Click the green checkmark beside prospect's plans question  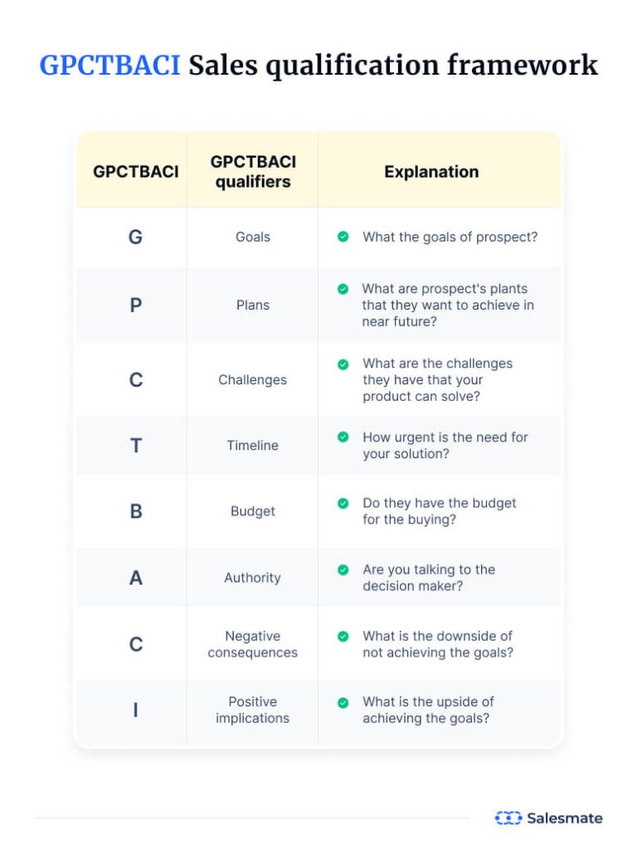coord(343,289)
